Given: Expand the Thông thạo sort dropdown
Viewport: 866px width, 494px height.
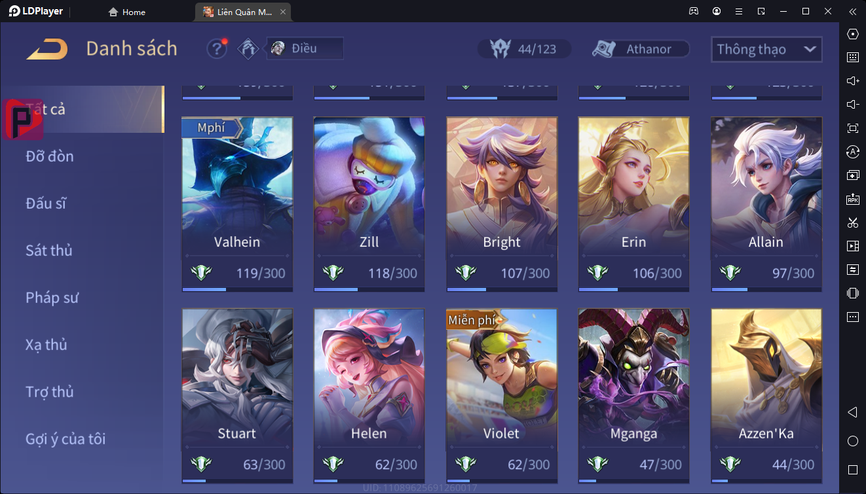Looking at the screenshot, I should [x=766, y=49].
